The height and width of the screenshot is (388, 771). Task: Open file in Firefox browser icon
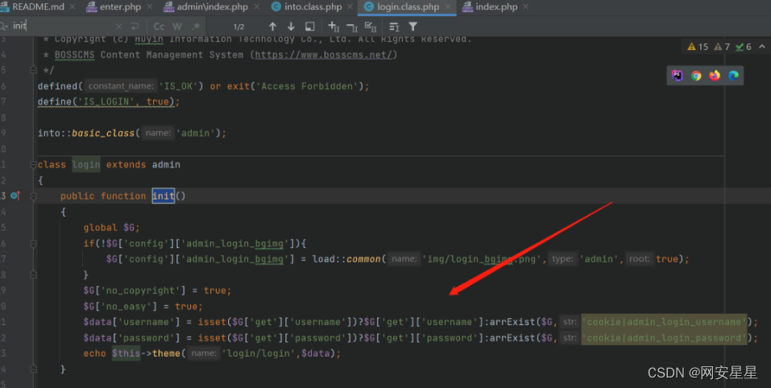pos(715,75)
